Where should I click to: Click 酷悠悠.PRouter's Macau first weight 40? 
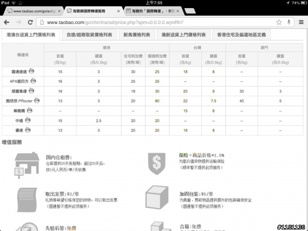pos(242,101)
